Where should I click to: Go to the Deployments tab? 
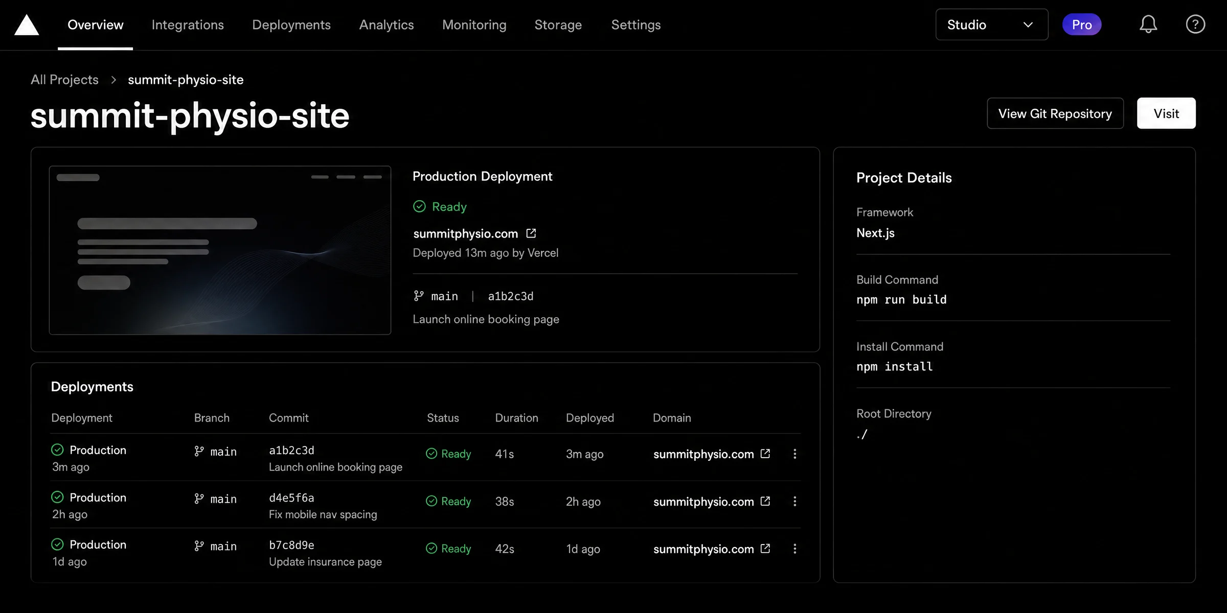coord(291,25)
